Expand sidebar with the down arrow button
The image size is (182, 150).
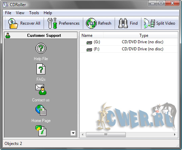(x=73, y=133)
